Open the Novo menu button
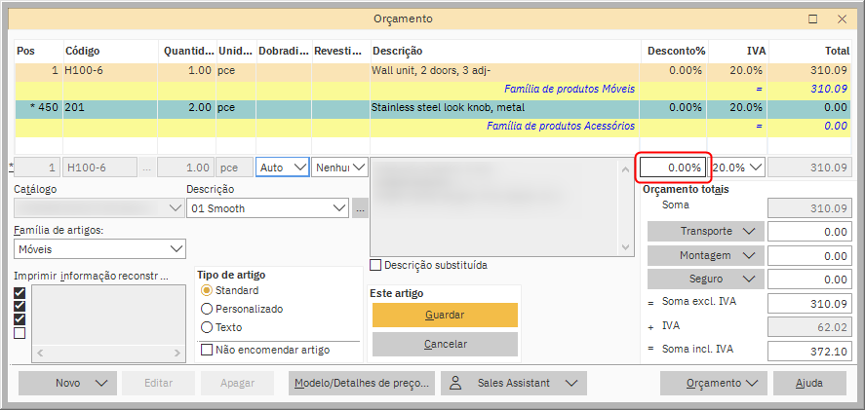 coord(66,384)
